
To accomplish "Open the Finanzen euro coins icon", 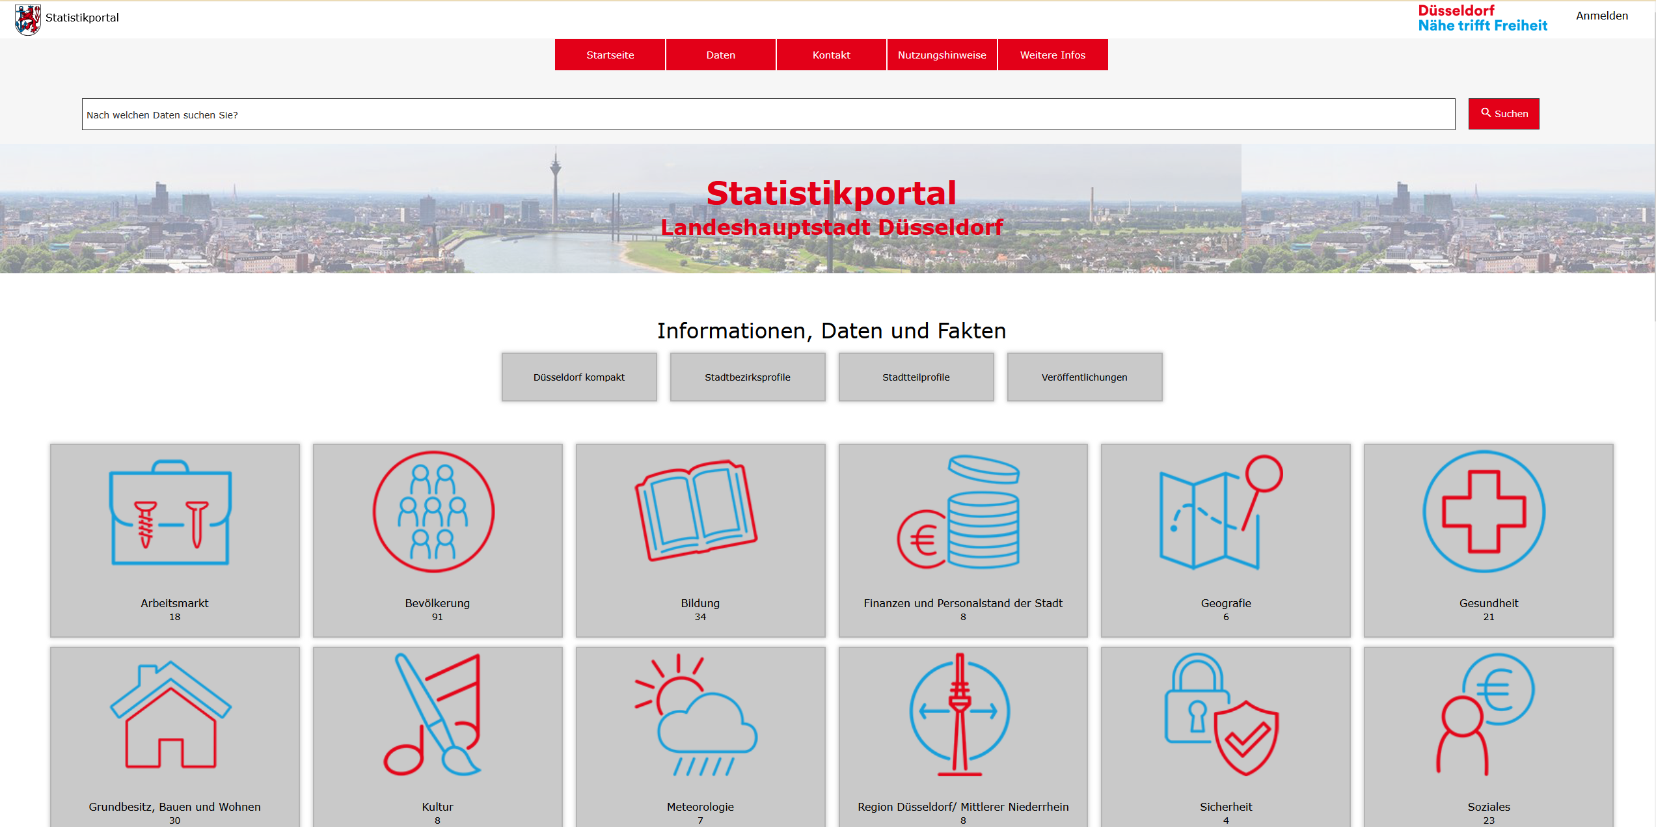I will point(959,512).
